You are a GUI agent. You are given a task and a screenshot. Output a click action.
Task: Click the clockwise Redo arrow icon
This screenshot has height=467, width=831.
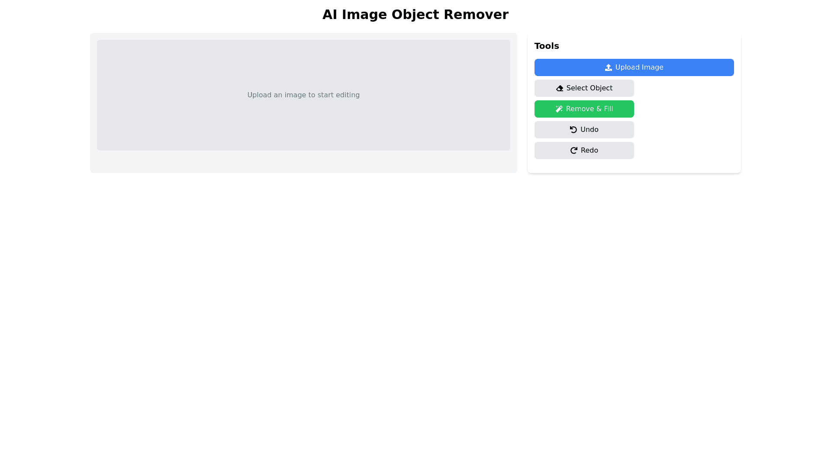pyautogui.click(x=574, y=150)
